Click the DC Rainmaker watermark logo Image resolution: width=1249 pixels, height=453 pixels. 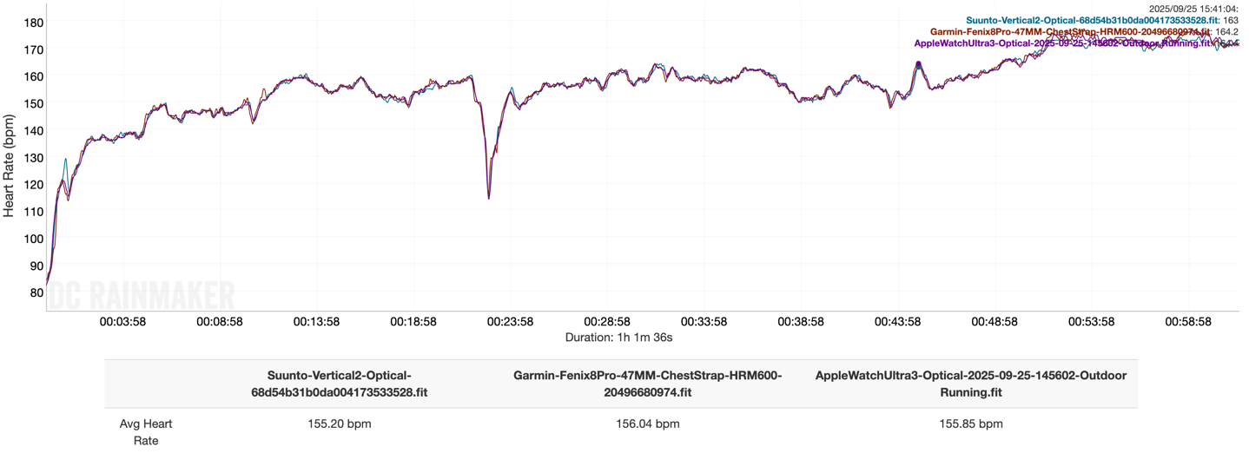pos(142,295)
